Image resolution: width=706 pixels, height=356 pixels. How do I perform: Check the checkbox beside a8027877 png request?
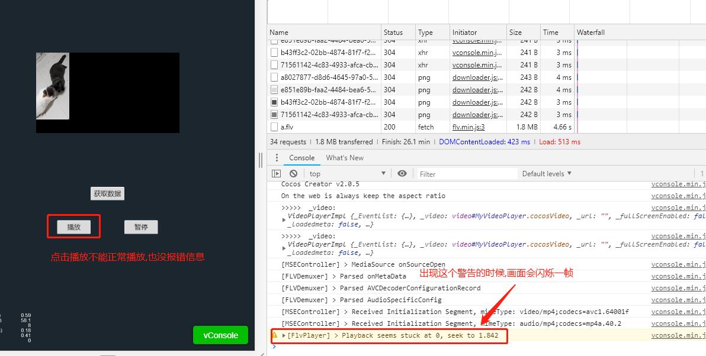pyautogui.click(x=274, y=77)
